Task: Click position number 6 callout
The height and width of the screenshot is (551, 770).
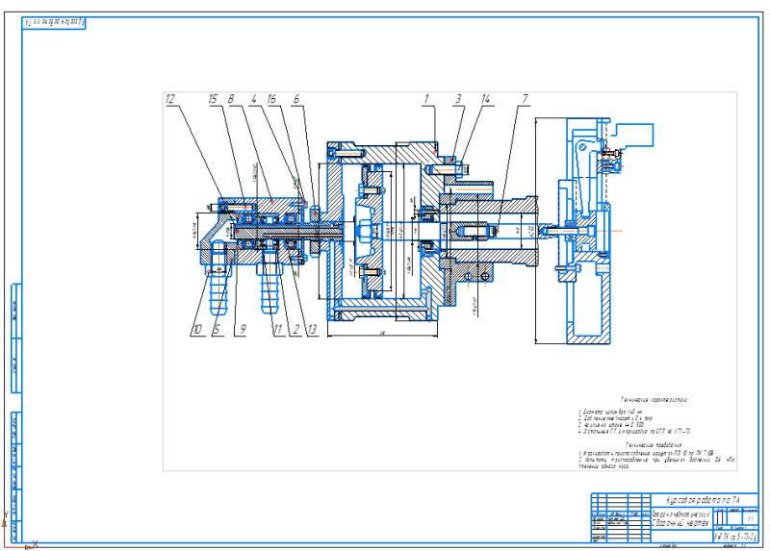Action: click(296, 99)
